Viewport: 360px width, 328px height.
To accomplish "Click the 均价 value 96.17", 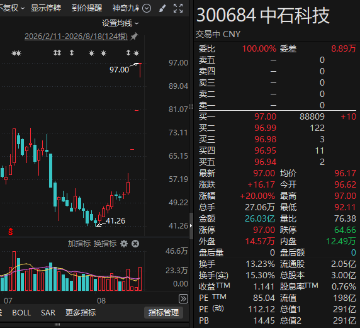I will point(346,173).
